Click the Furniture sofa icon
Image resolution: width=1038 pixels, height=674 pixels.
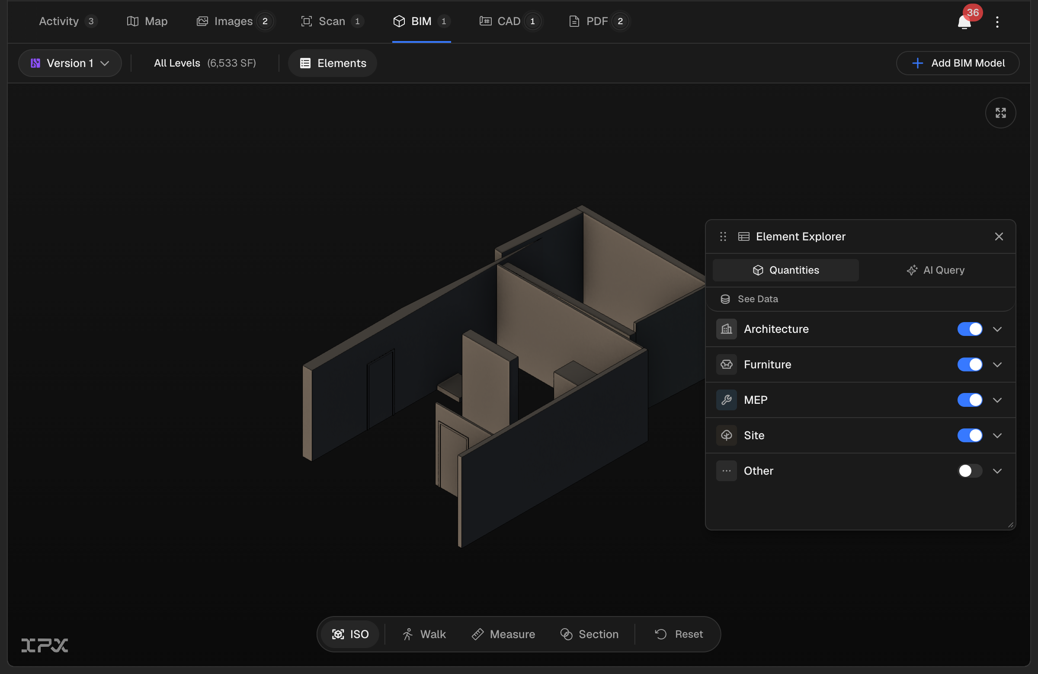point(727,364)
